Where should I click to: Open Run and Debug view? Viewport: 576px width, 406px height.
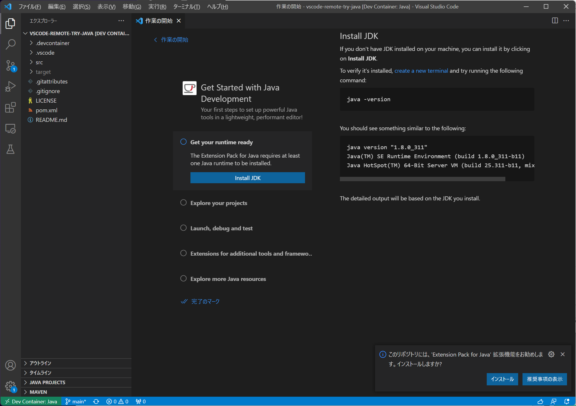(x=10, y=86)
